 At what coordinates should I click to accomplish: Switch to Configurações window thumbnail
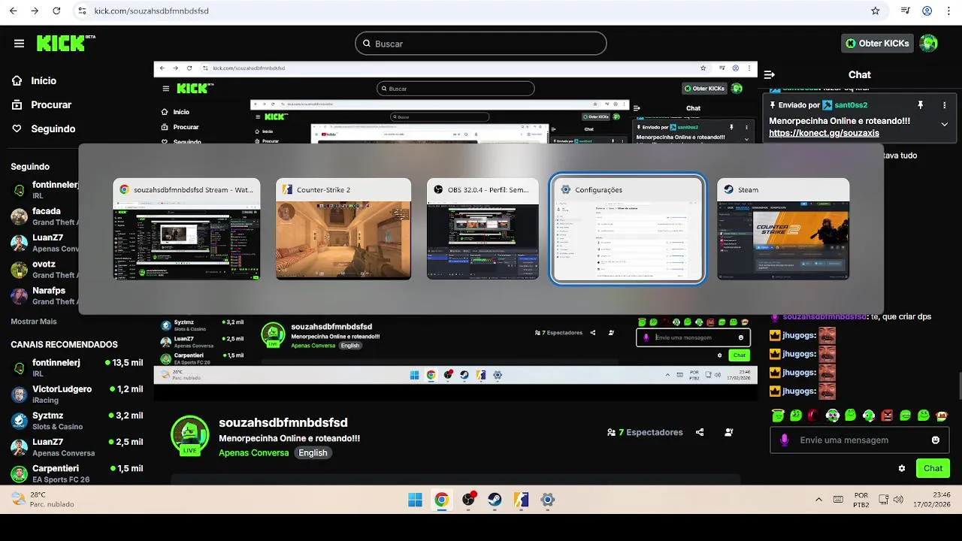[628, 229]
